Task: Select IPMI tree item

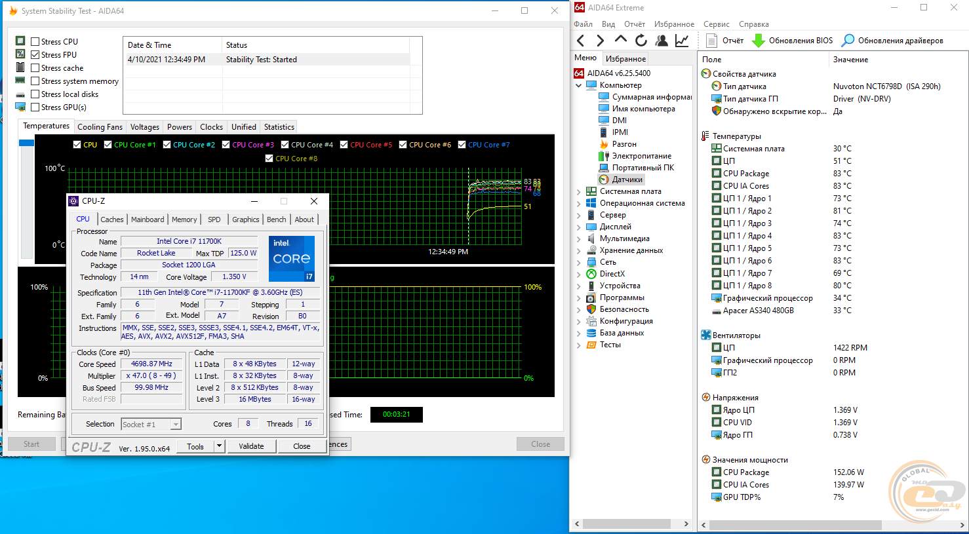Action: click(613, 132)
